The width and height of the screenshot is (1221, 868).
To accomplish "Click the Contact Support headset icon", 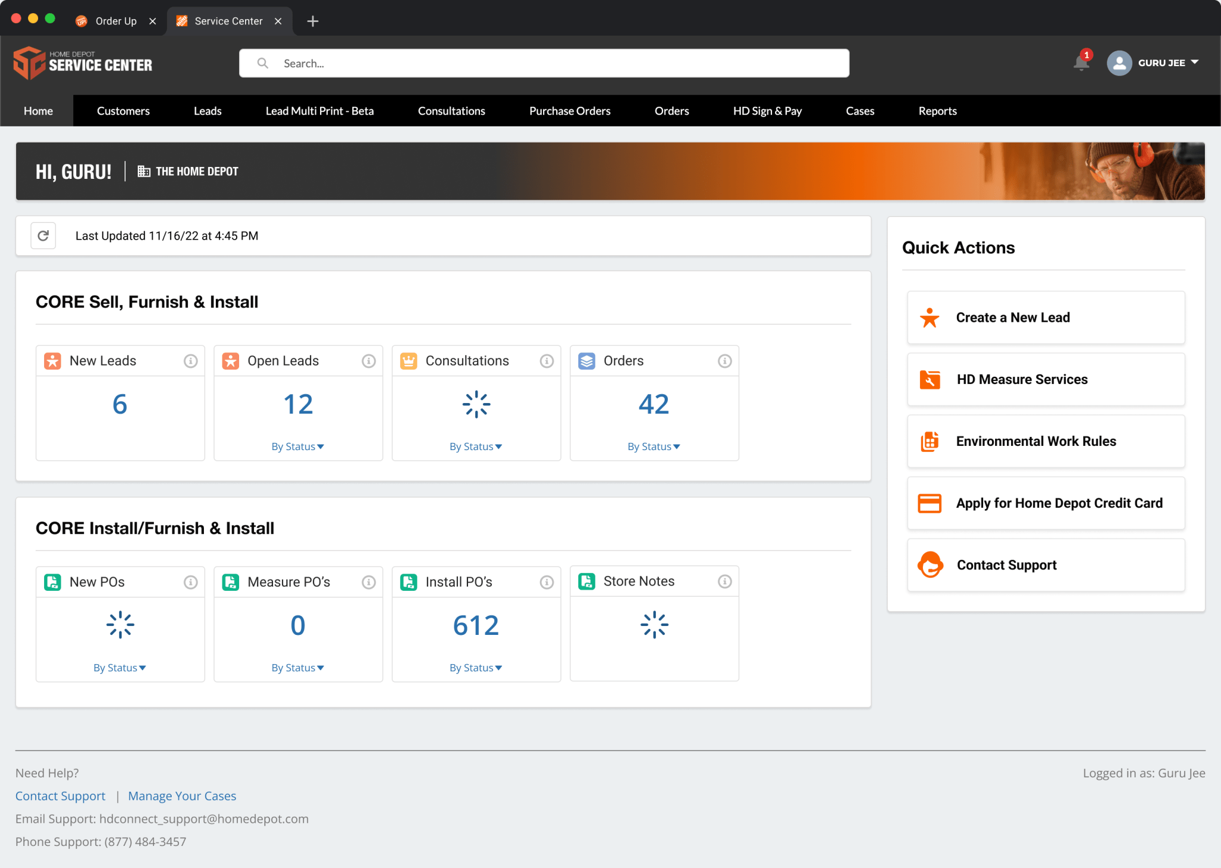I will pyautogui.click(x=929, y=565).
